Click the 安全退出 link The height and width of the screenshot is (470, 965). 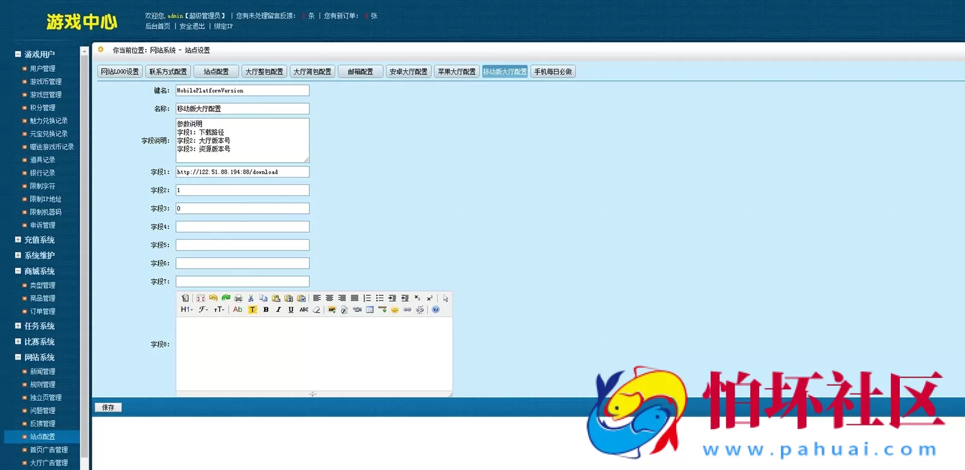tap(192, 27)
